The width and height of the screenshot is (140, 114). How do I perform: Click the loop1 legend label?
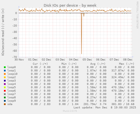12,71
